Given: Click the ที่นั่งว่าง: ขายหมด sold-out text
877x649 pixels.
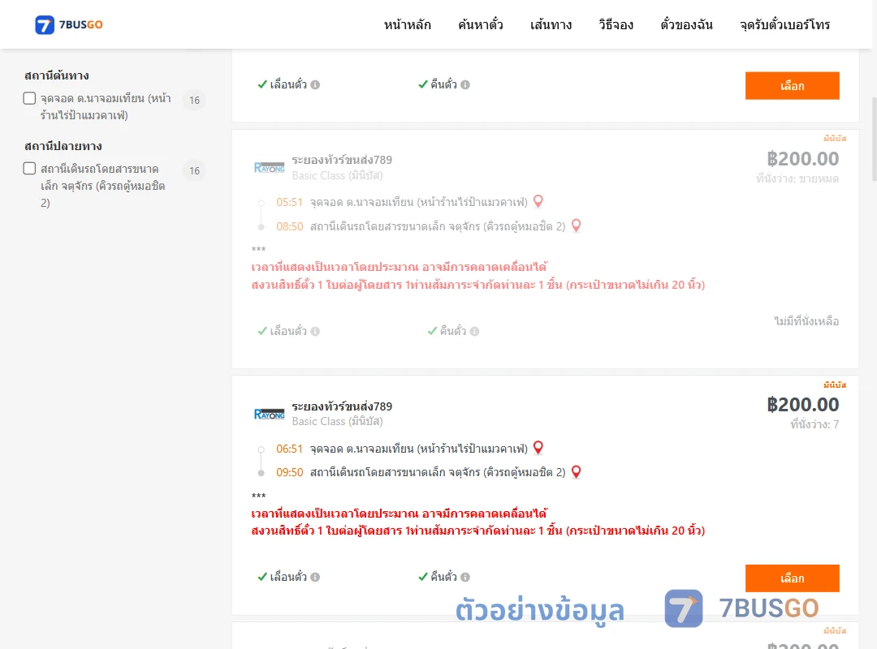Looking at the screenshot, I should point(797,178).
